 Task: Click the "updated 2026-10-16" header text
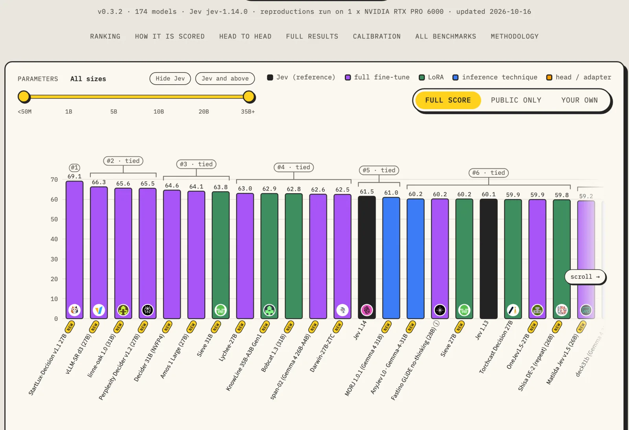[493, 12]
